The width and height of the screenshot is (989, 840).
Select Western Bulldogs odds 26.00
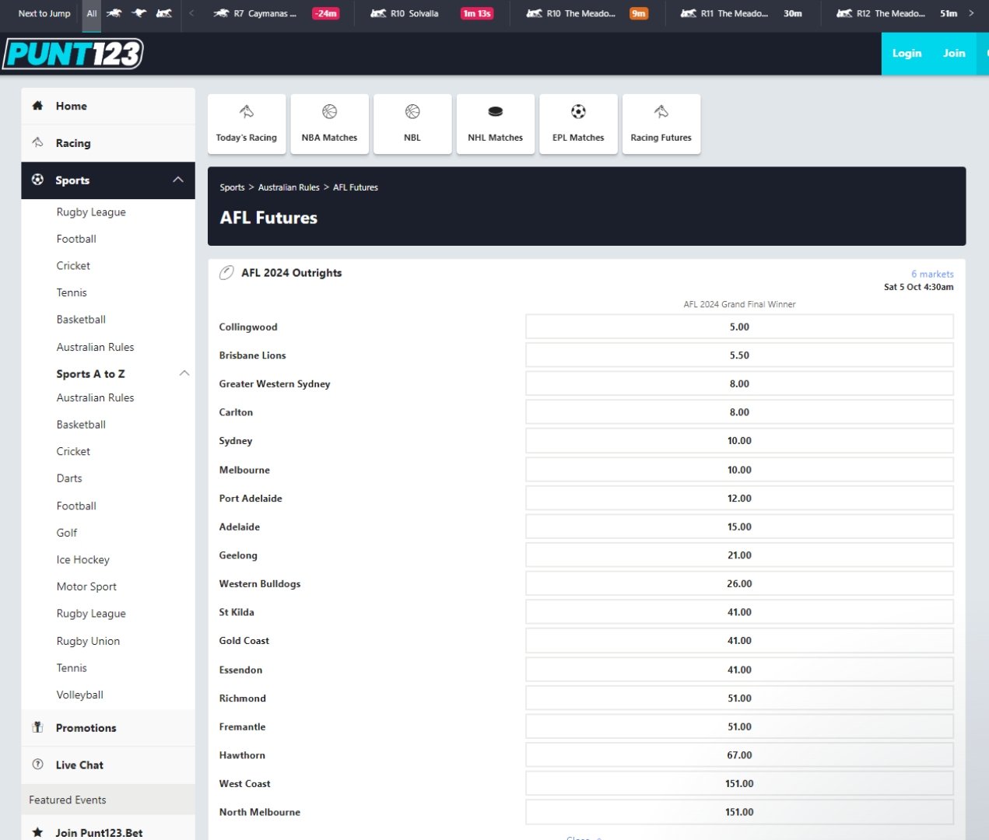pos(739,583)
